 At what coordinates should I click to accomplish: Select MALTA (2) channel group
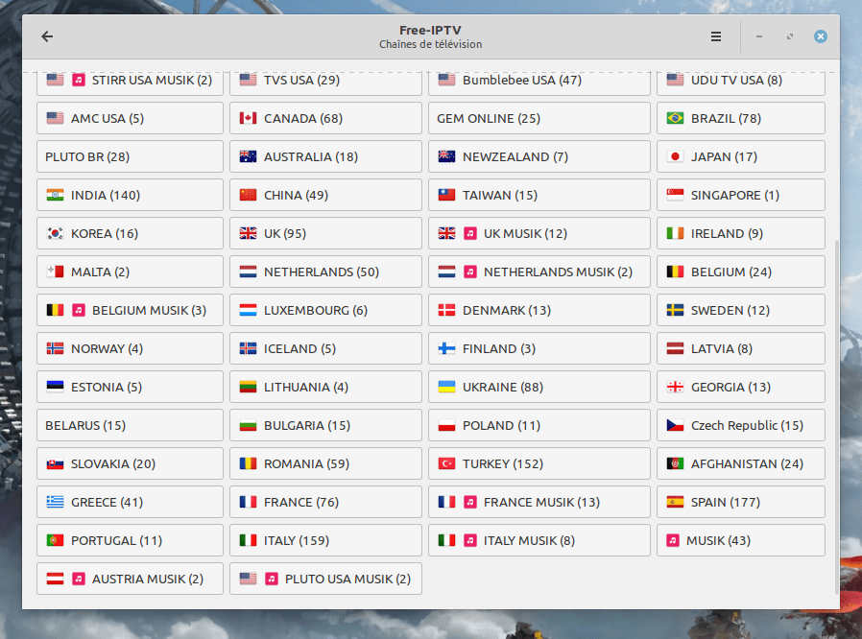[130, 272]
